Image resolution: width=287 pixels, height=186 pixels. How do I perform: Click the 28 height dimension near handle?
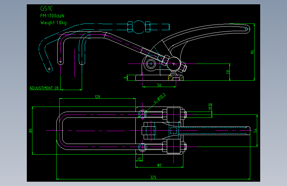point(228,72)
